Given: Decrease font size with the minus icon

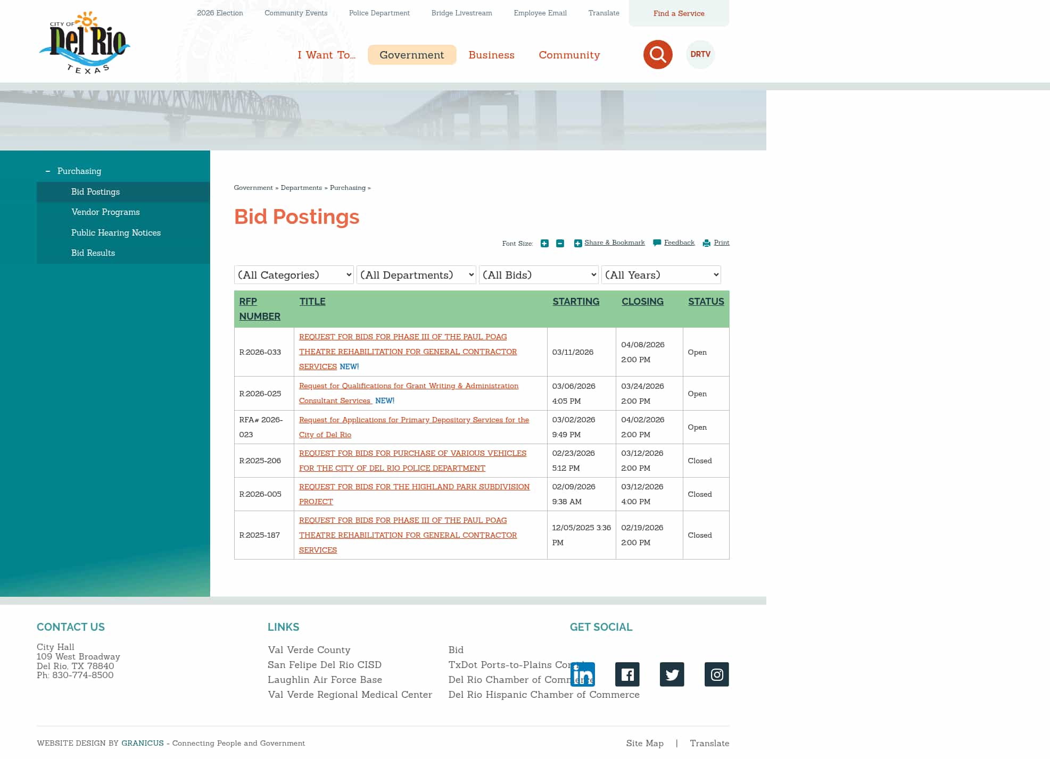Looking at the screenshot, I should coord(559,243).
